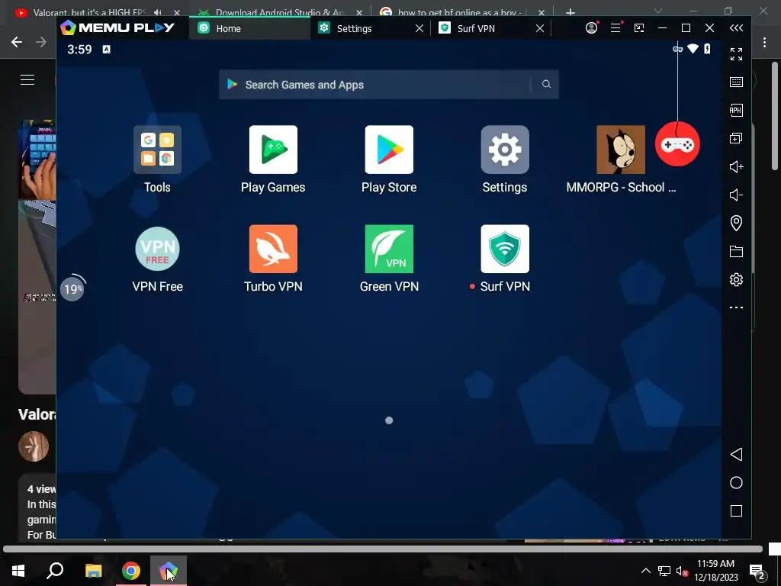Switch to the Home tab

pos(249,28)
